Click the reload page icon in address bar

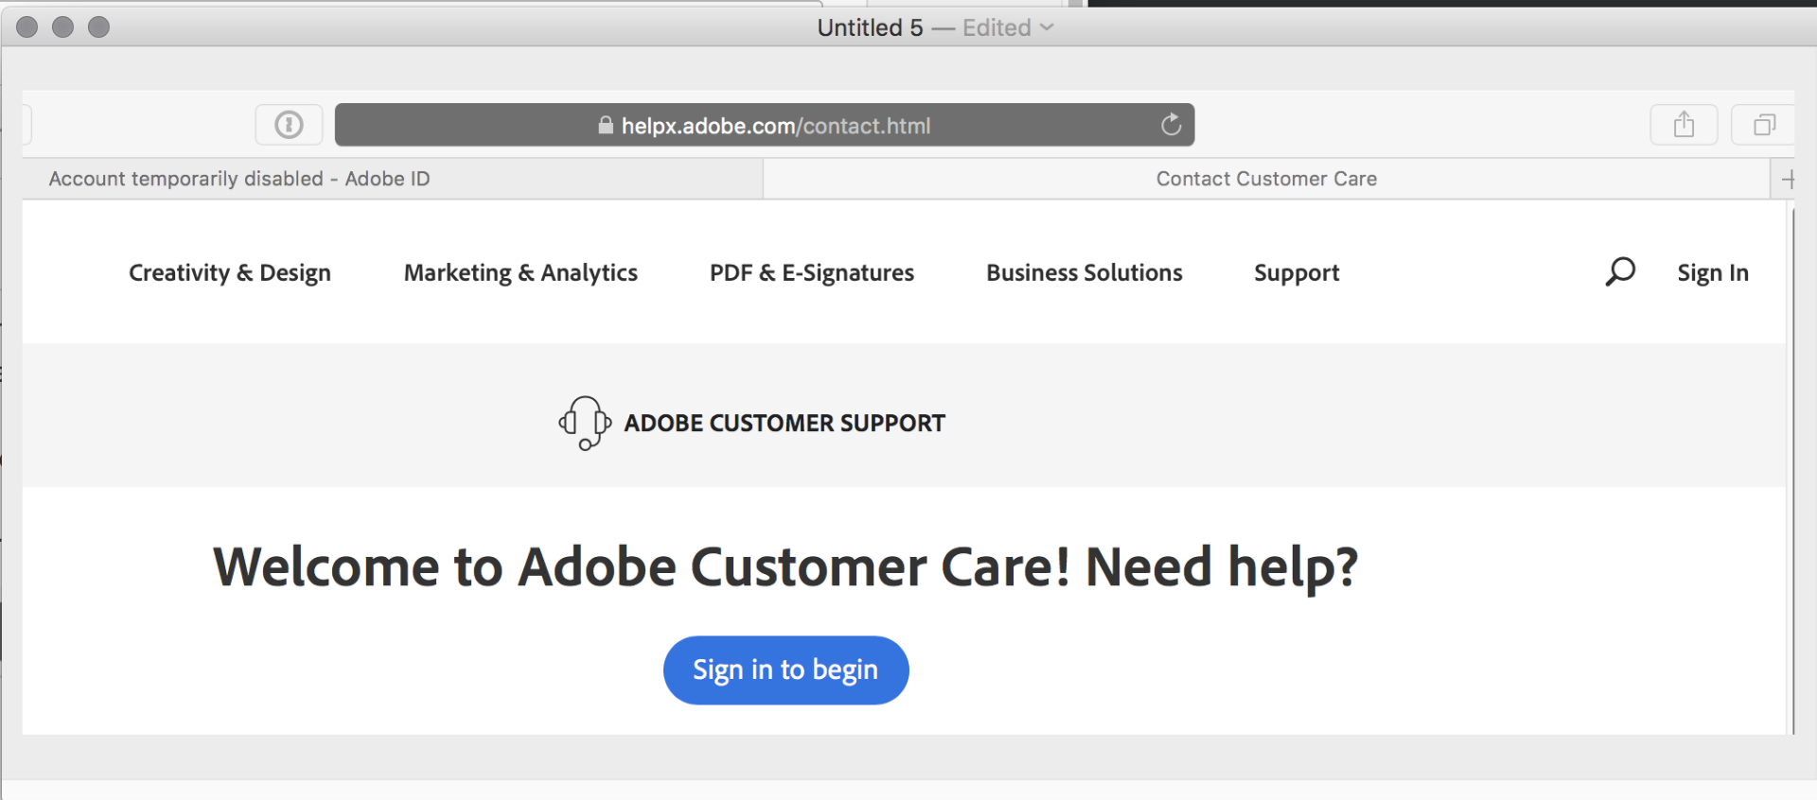1172,125
